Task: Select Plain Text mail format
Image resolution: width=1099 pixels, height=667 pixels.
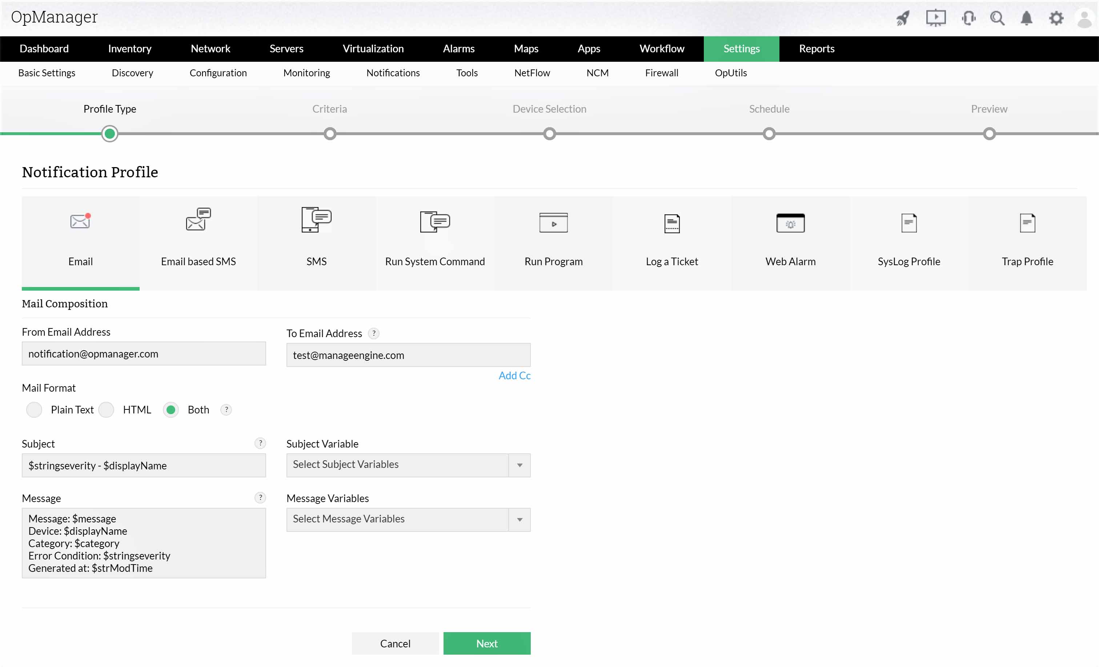Action: tap(34, 410)
